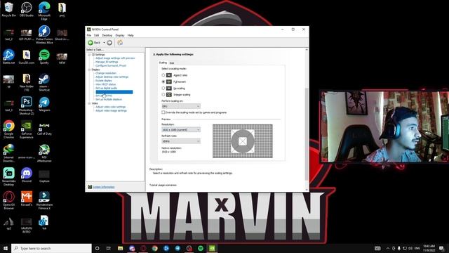Open Adjust video color settings
The image size is (449, 253).
[x=111, y=107]
